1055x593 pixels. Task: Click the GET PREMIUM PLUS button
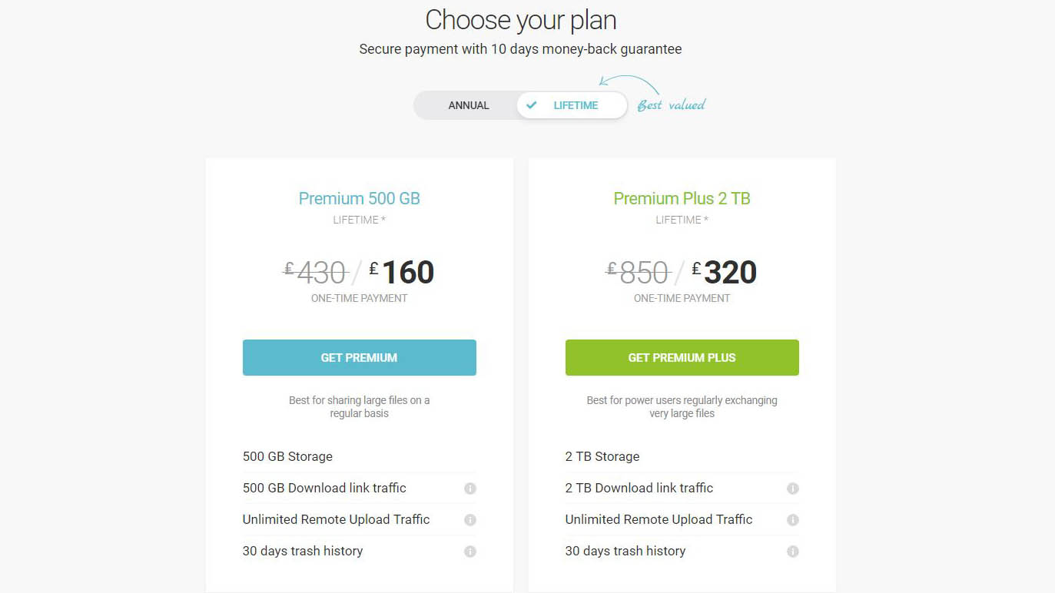682,357
